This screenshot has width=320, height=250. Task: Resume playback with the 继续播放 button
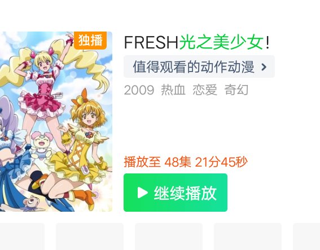point(176,193)
